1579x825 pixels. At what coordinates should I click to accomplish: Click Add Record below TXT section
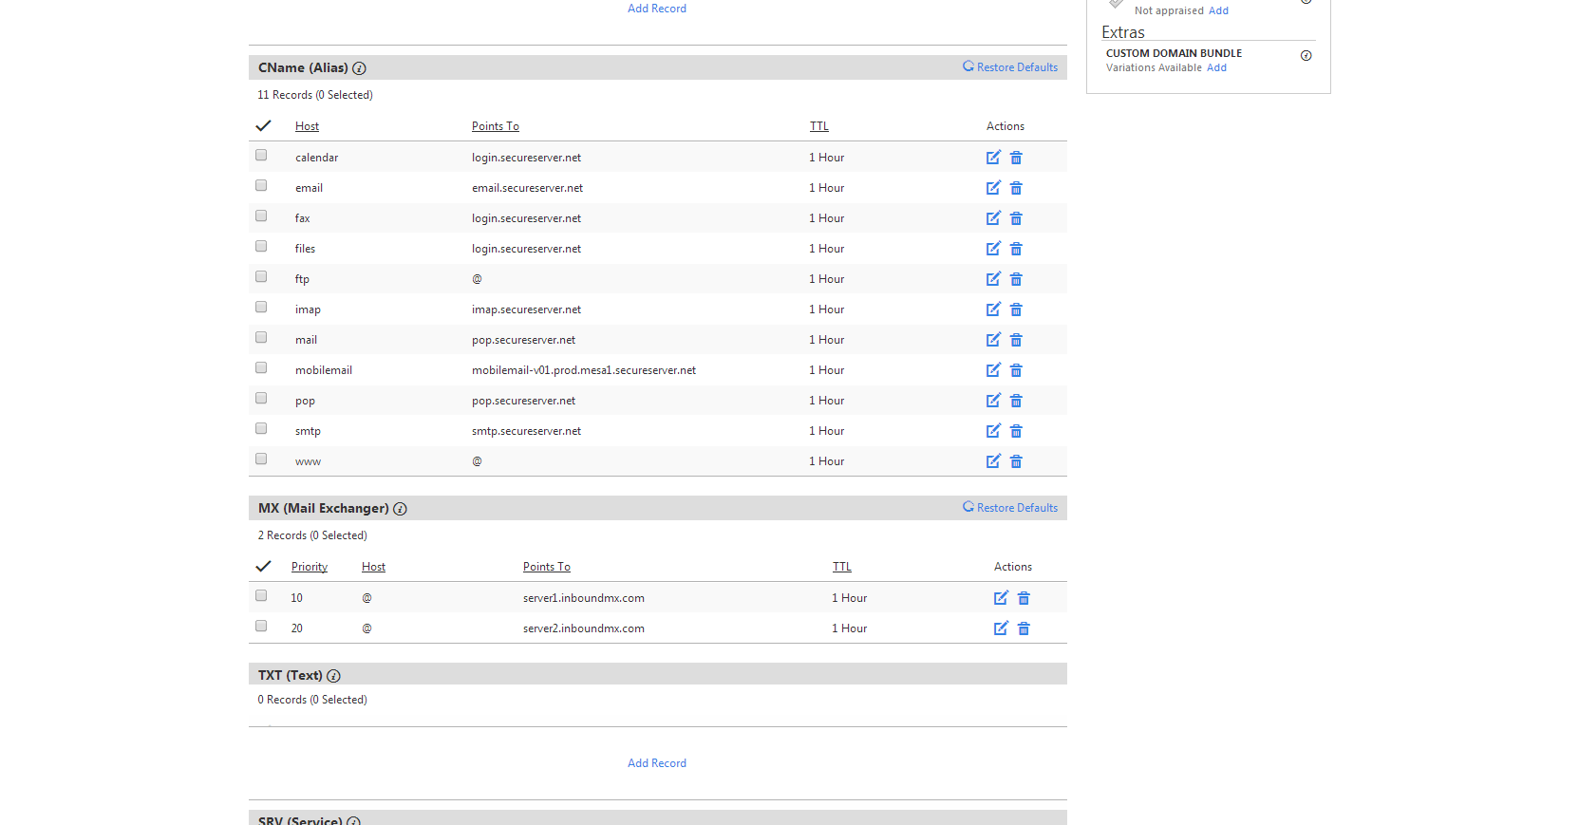point(657,763)
